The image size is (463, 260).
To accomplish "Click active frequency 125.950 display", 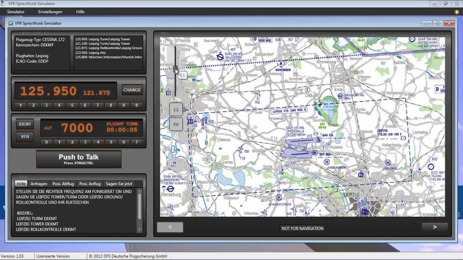I will click(x=48, y=91).
